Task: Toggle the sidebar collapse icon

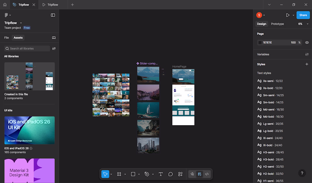Action: (53, 15)
